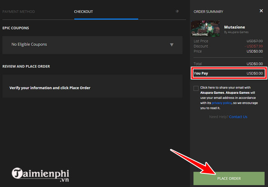
Task: Switch to the Payment Method tab
Action: click(18, 12)
